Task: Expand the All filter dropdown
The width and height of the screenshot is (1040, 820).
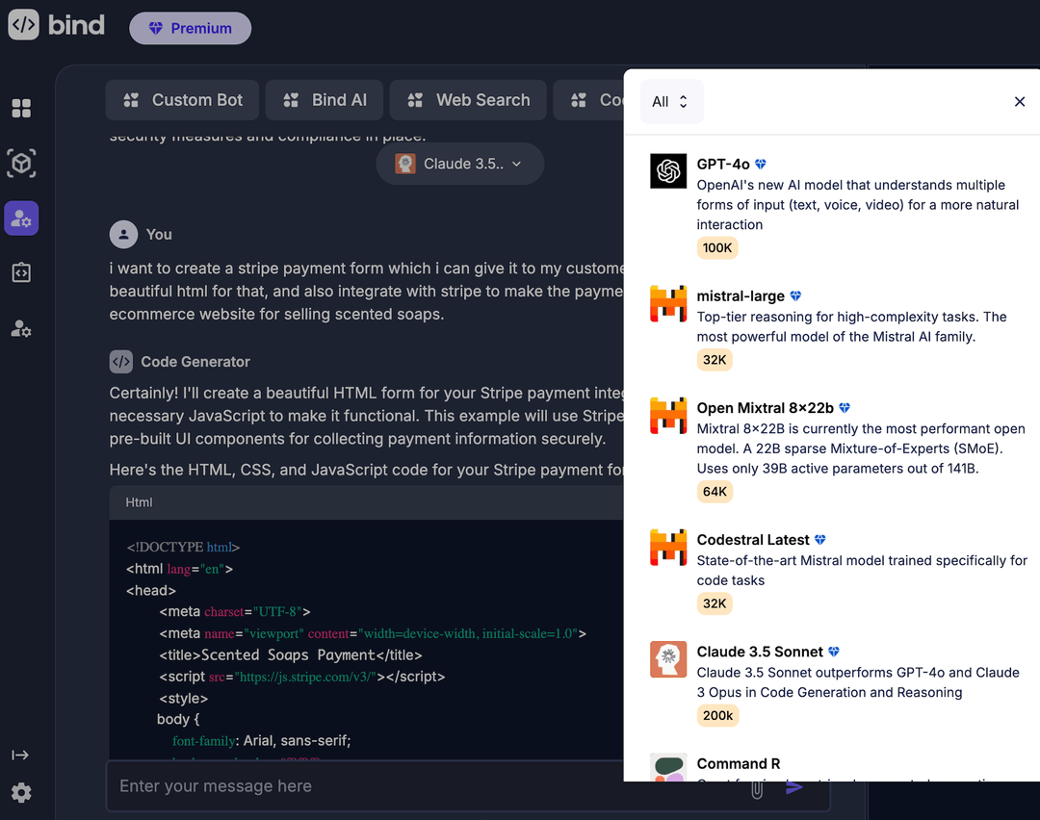Action: click(x=671, y=100)
